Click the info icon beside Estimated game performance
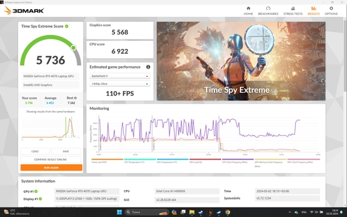Screen dimensions: 347x217 [x=148, y=67]
